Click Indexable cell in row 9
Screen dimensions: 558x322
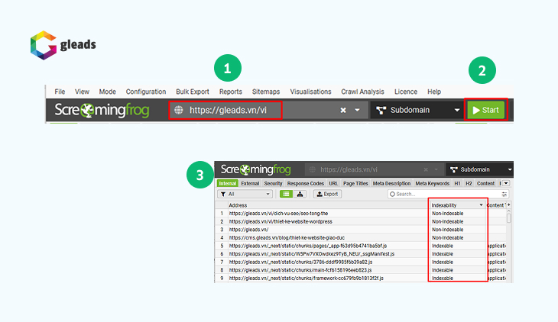pyautogui.click(x=443, y=279)
